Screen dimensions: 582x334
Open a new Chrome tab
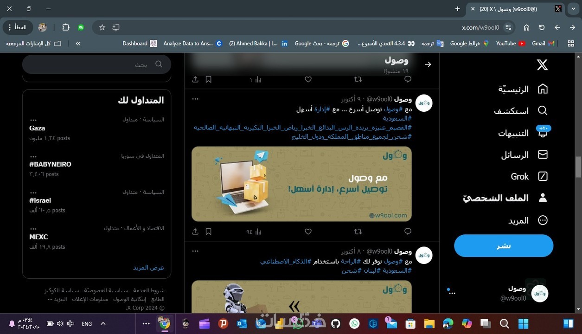tap(458, 9)
